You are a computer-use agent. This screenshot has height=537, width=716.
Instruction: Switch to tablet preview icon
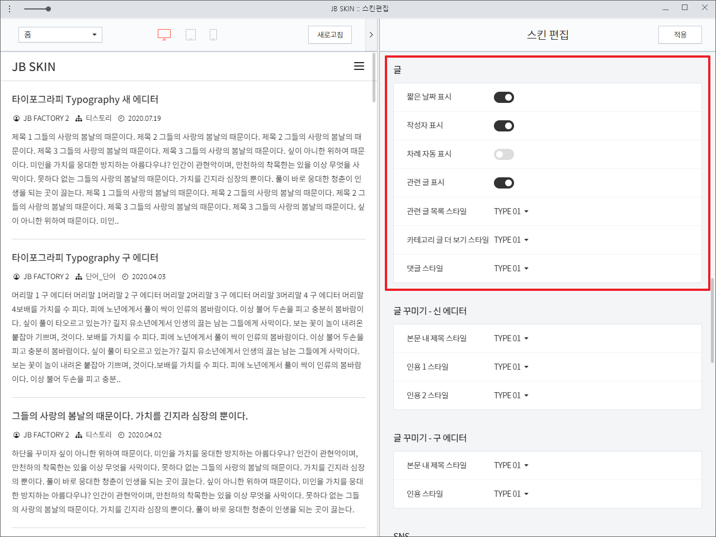[x=191, y=35]
